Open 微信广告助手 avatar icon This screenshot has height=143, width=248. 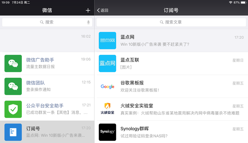tap(13, 63)
